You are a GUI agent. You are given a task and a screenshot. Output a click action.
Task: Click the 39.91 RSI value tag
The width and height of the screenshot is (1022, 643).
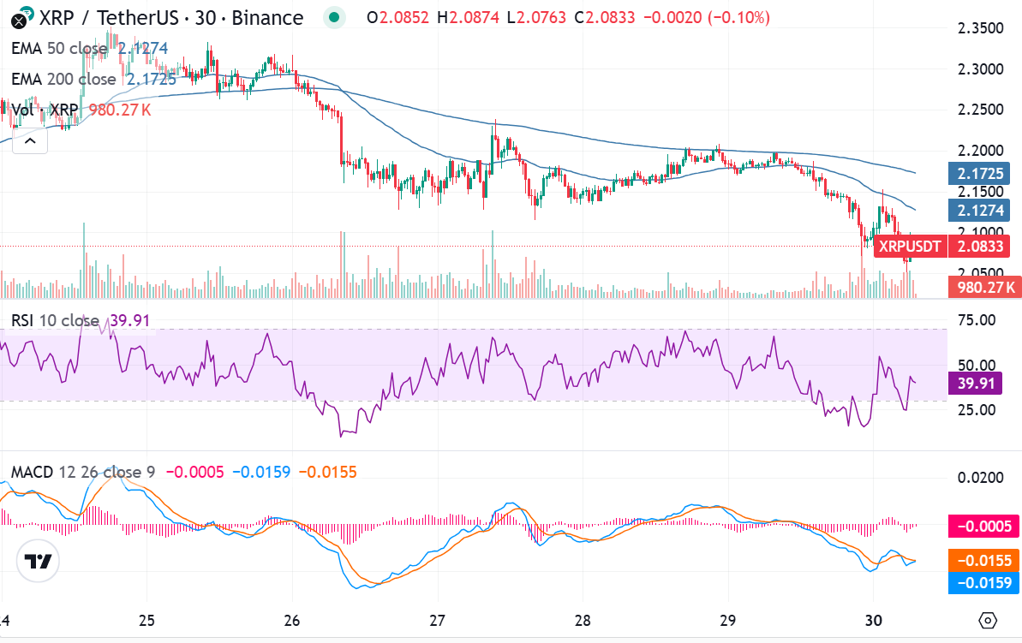(x=976, y=383)
